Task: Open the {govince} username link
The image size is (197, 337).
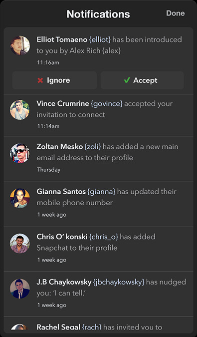Action: point(107,103)
